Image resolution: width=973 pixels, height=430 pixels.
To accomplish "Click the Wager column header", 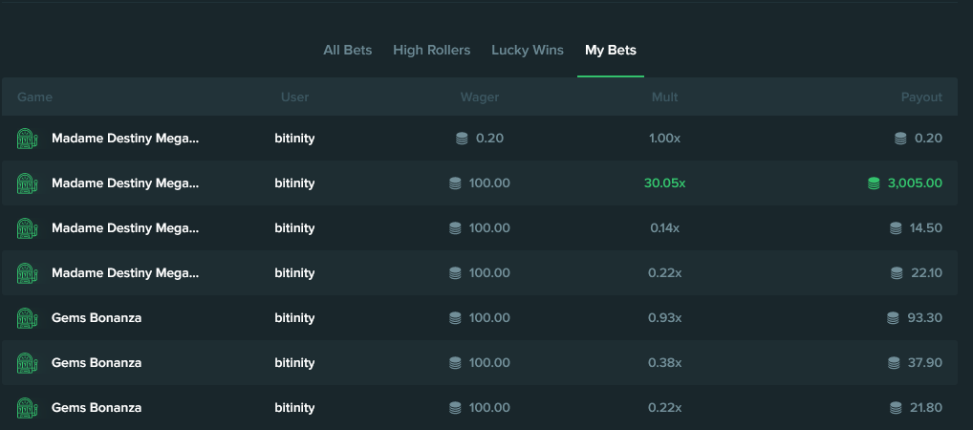I will [x=480, y=97].
